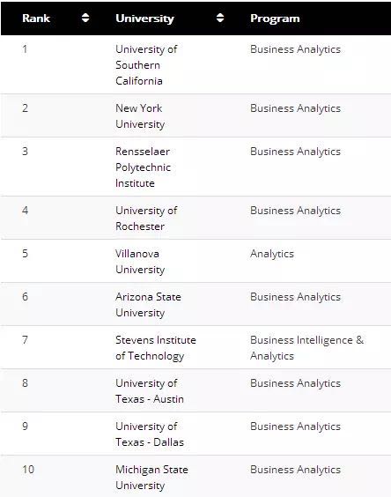
Task: Click Business Analytics for New York University
Action: click(295, 108)
